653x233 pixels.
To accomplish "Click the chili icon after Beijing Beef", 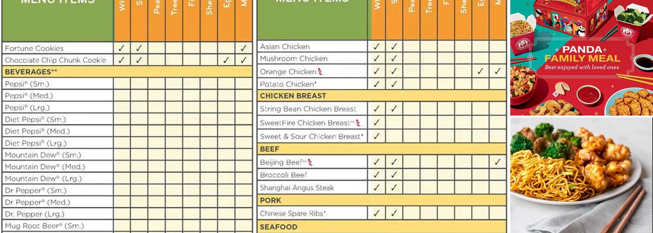I will 310,162.
